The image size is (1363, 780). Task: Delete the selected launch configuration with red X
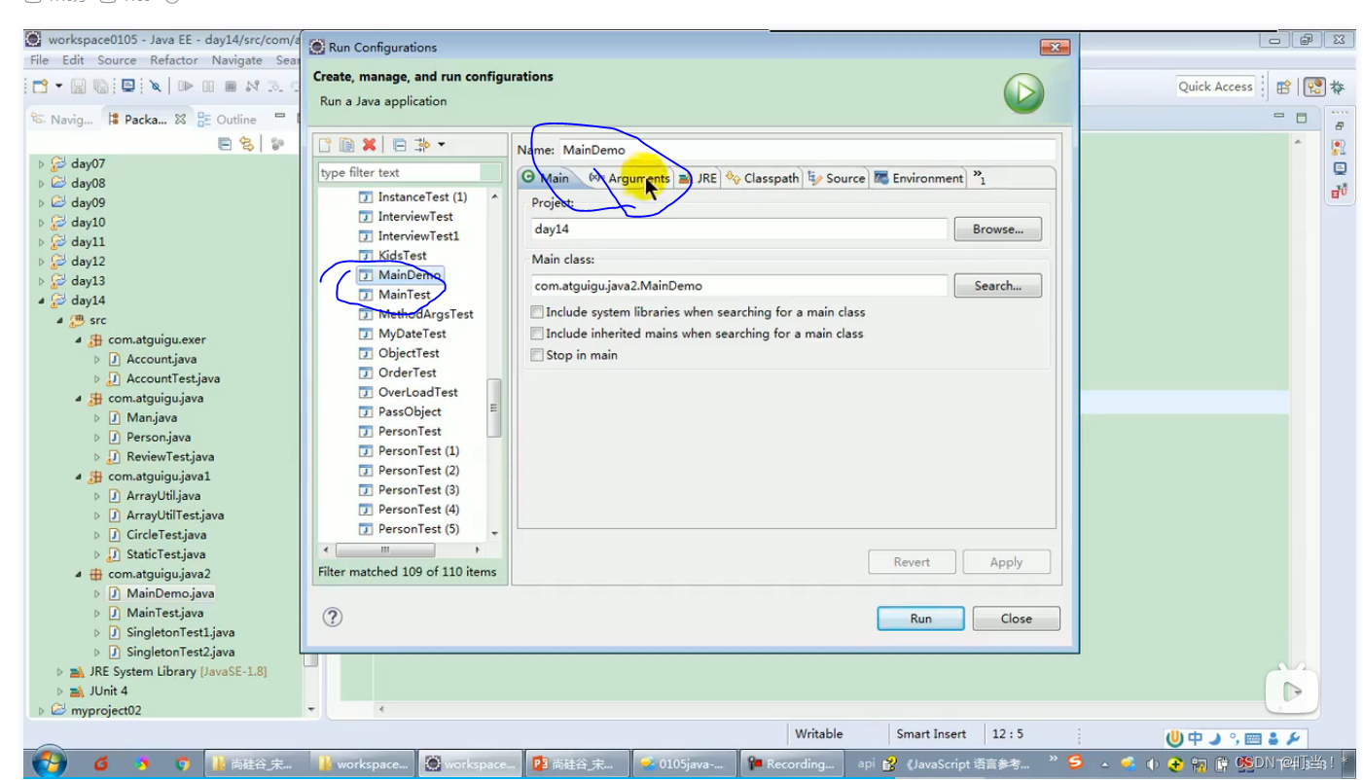(369, 145)
